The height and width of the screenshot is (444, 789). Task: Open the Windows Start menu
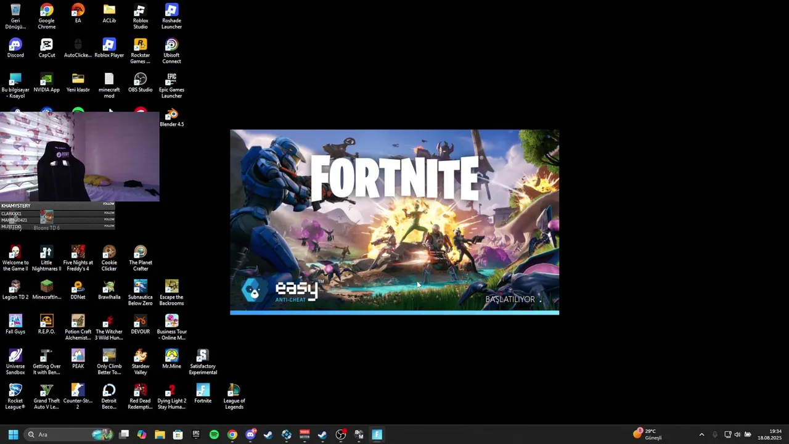[13, 435]
